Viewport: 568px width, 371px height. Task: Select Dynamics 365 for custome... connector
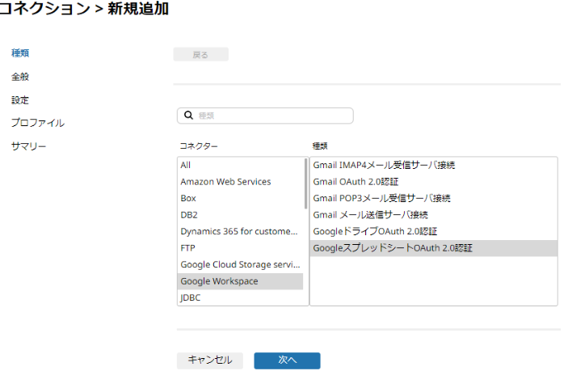[x=240, y=231]
